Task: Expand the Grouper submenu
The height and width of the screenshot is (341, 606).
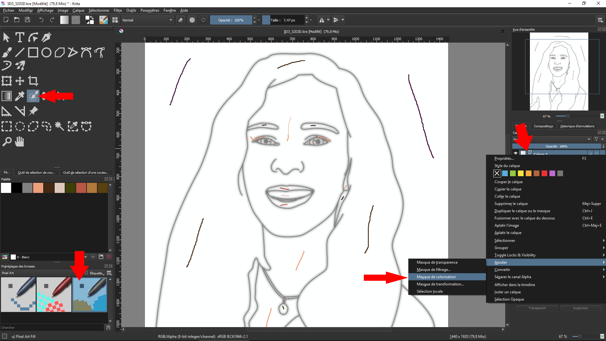Action: pyautogui.click(x=546, y=248)
